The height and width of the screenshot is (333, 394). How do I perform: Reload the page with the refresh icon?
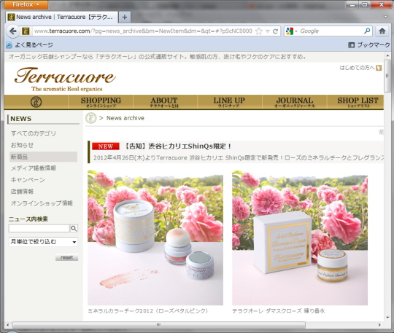pos(275,31)
